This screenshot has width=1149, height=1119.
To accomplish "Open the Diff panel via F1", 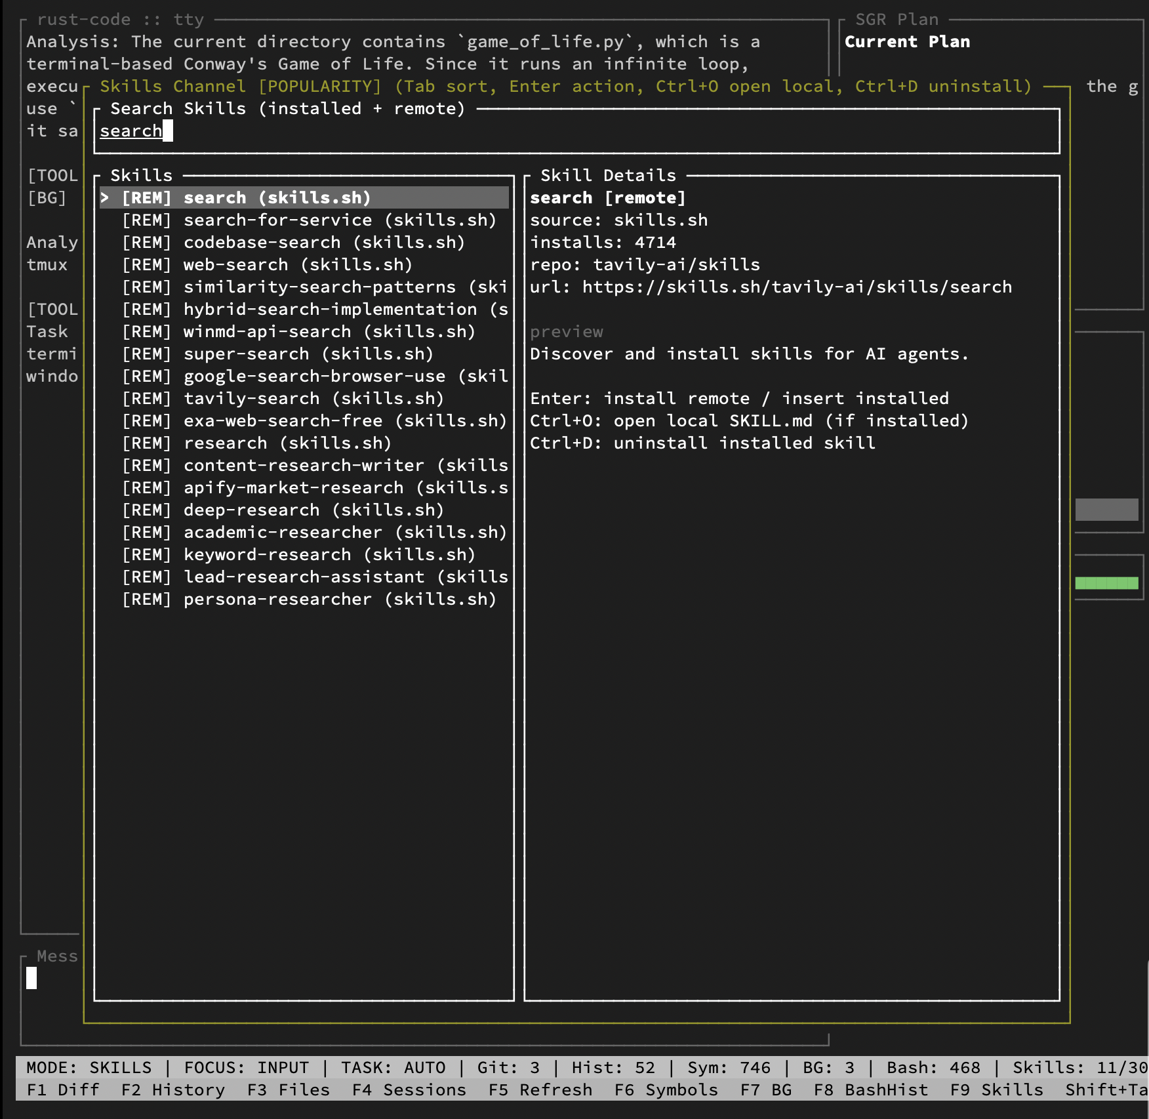I will point(62,1089).
